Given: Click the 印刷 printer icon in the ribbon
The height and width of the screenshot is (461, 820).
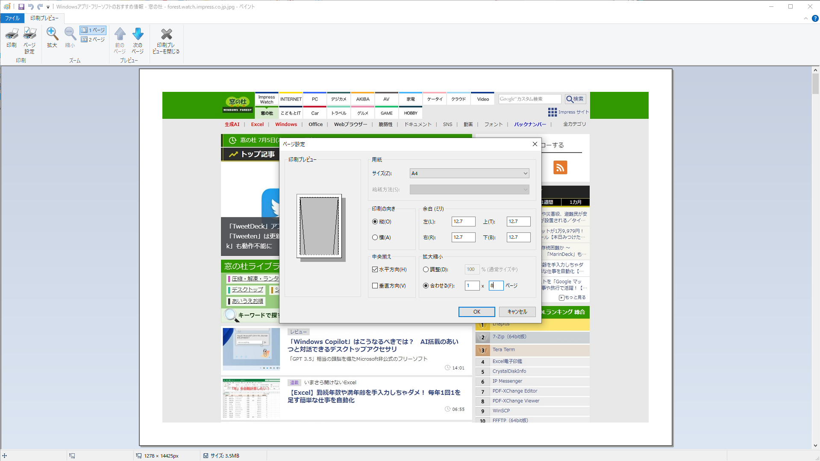Looking at the screenshot, I should tap(12, 38).
